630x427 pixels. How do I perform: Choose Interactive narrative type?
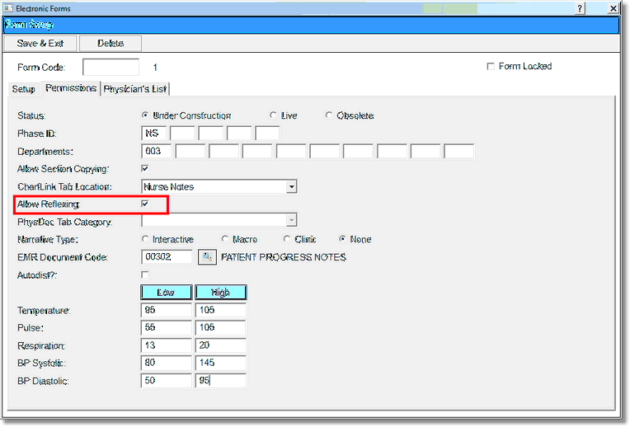click(144, 239)
